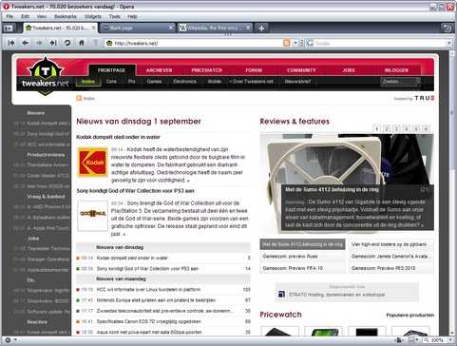Viewport: 457px width, 346px height.
Task: Open the File menu
Action: 10,16
